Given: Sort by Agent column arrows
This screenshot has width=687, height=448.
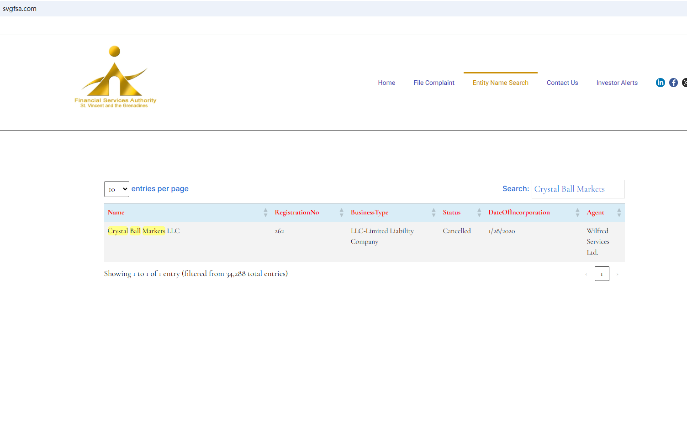Looking at the screenshot, I should tap(619, 213).
